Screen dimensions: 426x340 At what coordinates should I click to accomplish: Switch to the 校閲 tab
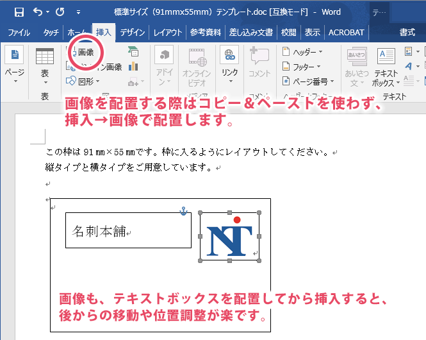click(288, 33)
